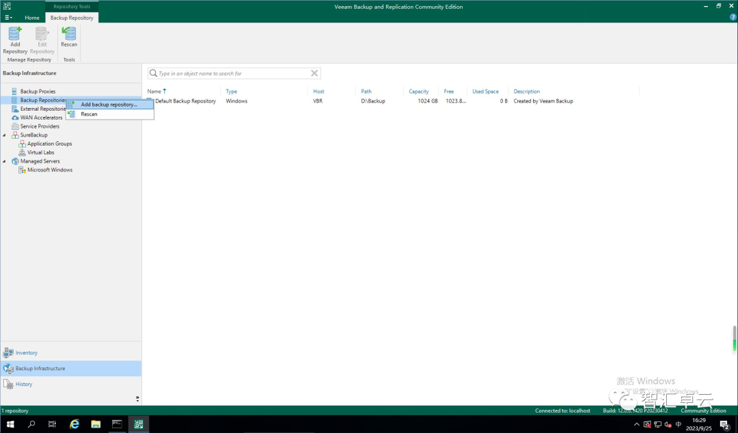This screenshot has width=738, height=433.
Task: Clear the search box with X icon
Action: coord(314,73)
